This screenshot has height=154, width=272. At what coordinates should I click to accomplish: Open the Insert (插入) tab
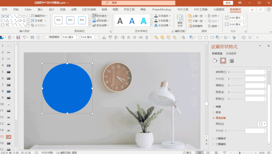[40, 9]
